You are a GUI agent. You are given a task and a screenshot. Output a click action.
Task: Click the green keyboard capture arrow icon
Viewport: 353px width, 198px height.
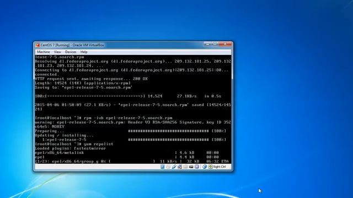point(210,167)
